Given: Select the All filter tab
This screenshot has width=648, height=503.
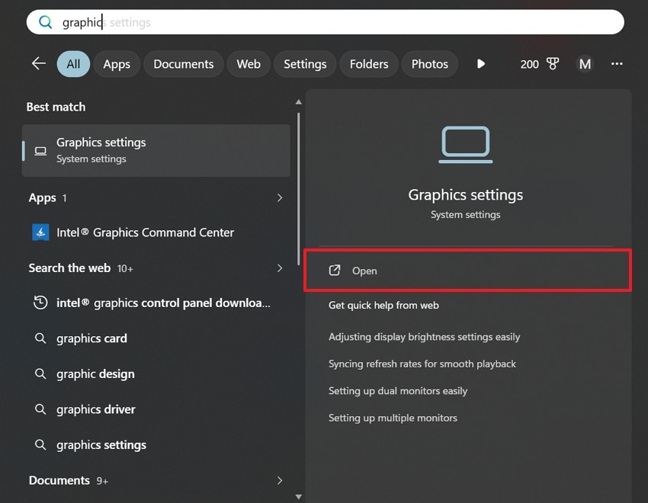Looking at the screenshot, I should [x=73, y=64].
